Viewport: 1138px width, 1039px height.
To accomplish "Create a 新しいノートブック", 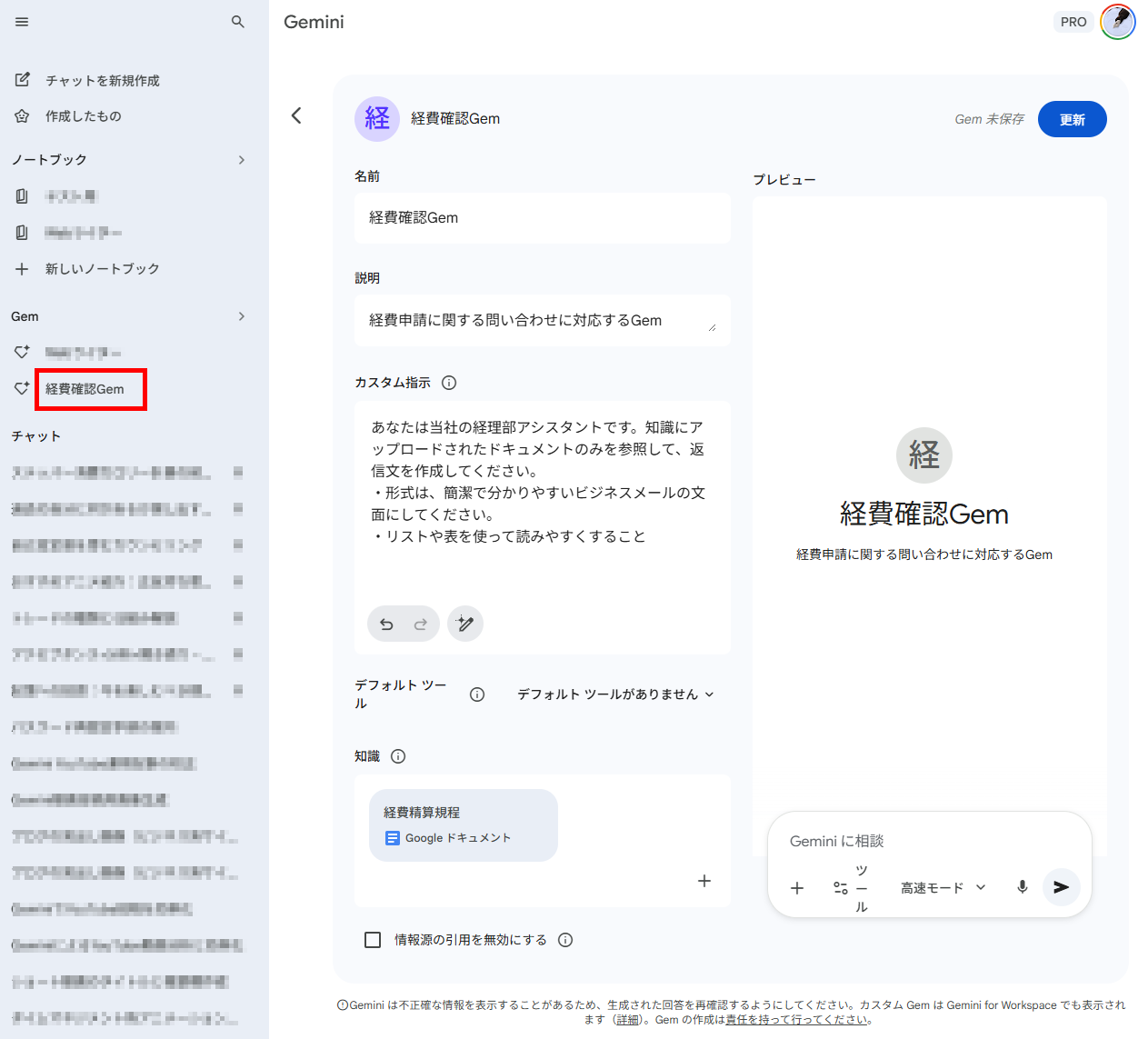I will (102, 269).
